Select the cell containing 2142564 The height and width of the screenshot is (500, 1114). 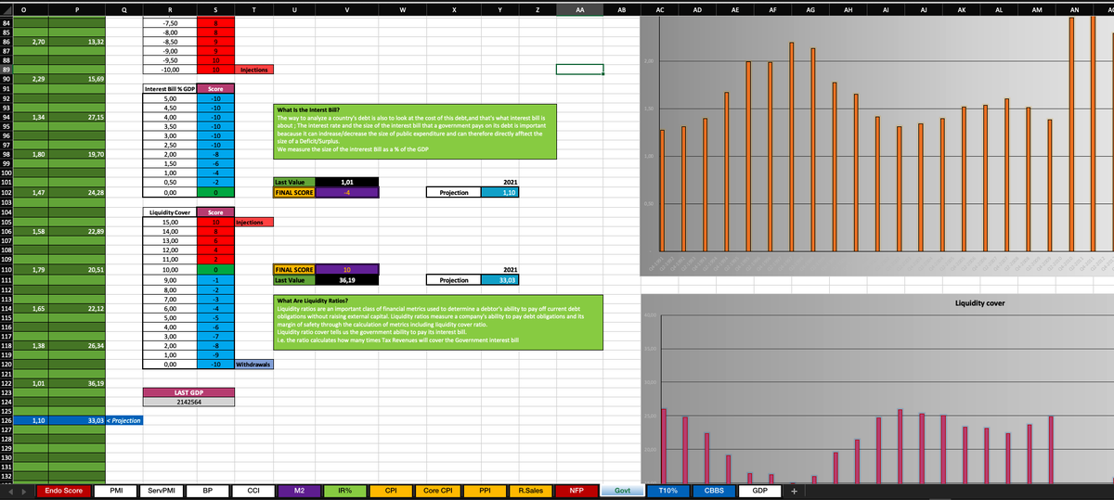(x=189, y=404)
